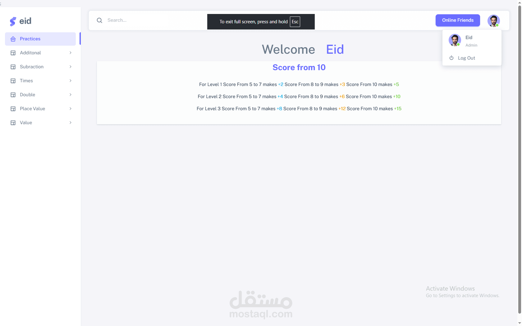Expand the Value chevron
This screenshot has height=326, width=522.
(x=71, y=123)
